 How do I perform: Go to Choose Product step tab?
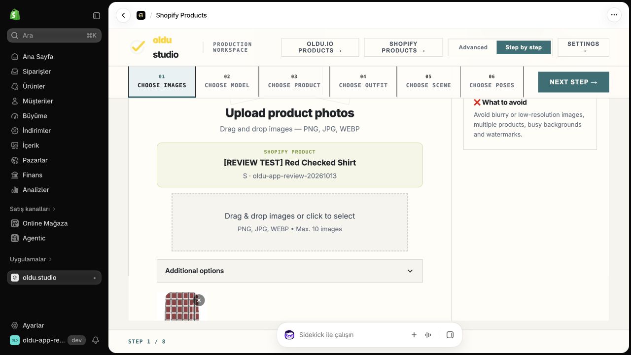coord(294,81)
